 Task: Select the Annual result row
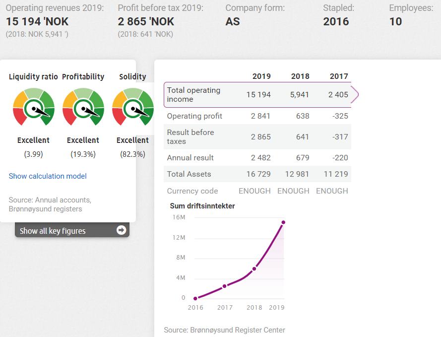(x=257, y=158)
